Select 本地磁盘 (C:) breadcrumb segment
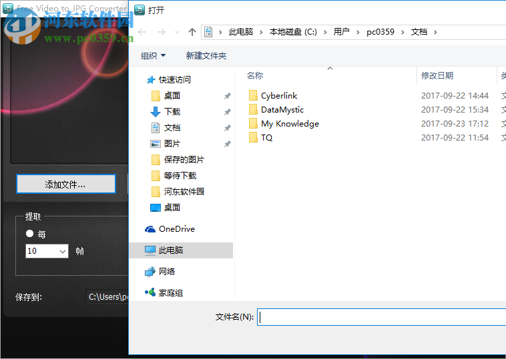 [293, 32]
